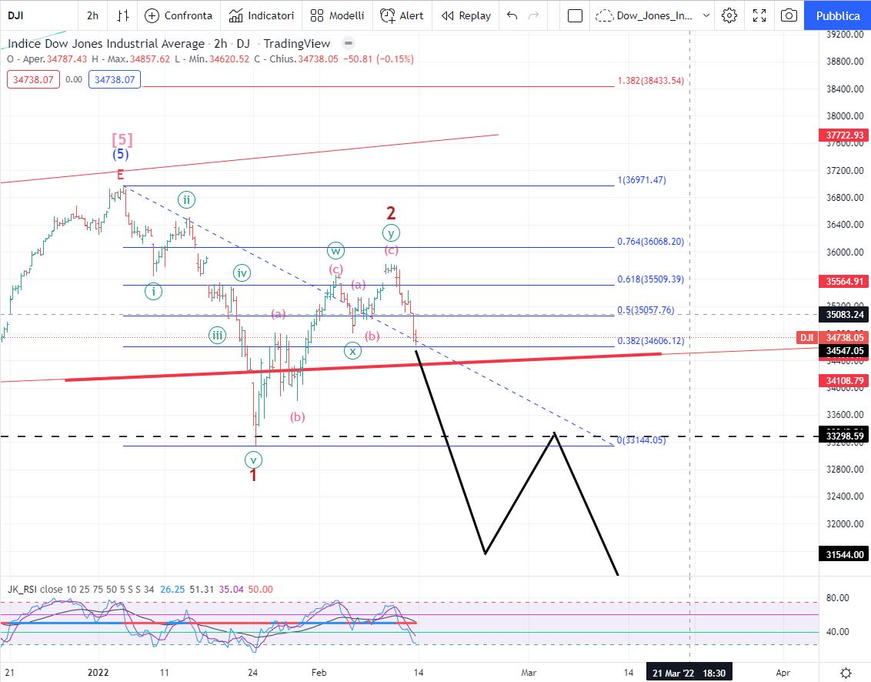Click Confronta to compare symbols

[179, 15]
